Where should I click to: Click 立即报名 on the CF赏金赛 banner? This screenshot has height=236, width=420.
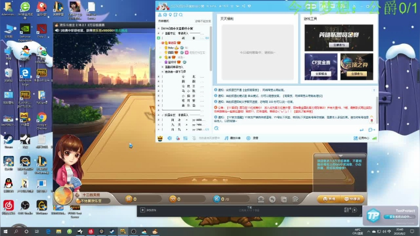321,74
